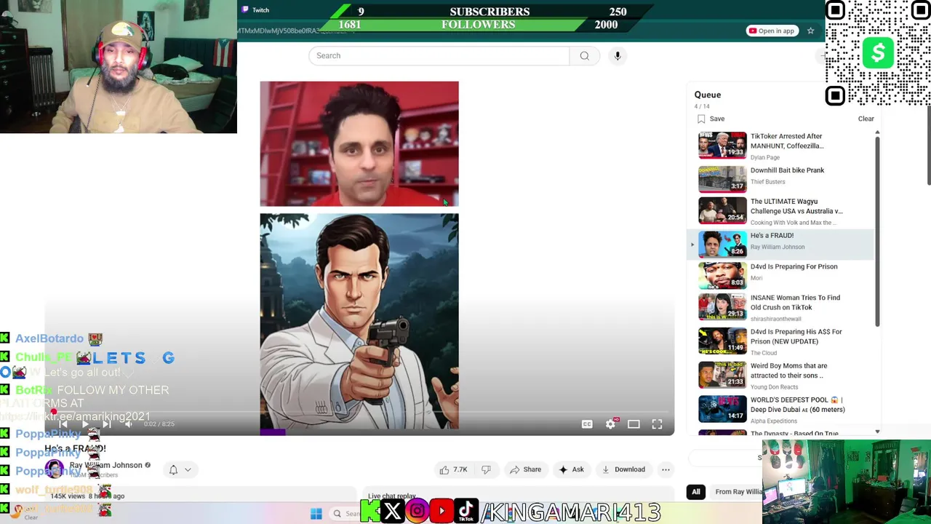Open the player settings gear
The width and height of the screenshot is (931, 524).
[610, 424]
